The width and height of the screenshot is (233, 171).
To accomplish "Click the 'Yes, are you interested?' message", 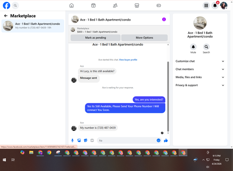I will pyautogui.click(x=149, y=100).
